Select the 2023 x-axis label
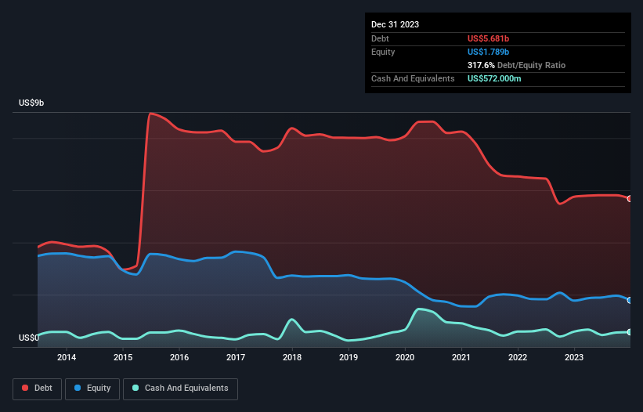643x412 pixels. pos(574,357)
